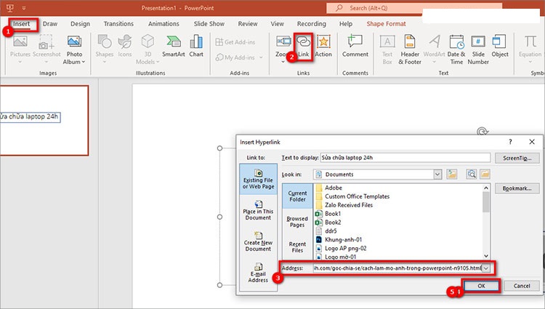Click the help question mark in dialog
The image size is (545, 309).
510,142
